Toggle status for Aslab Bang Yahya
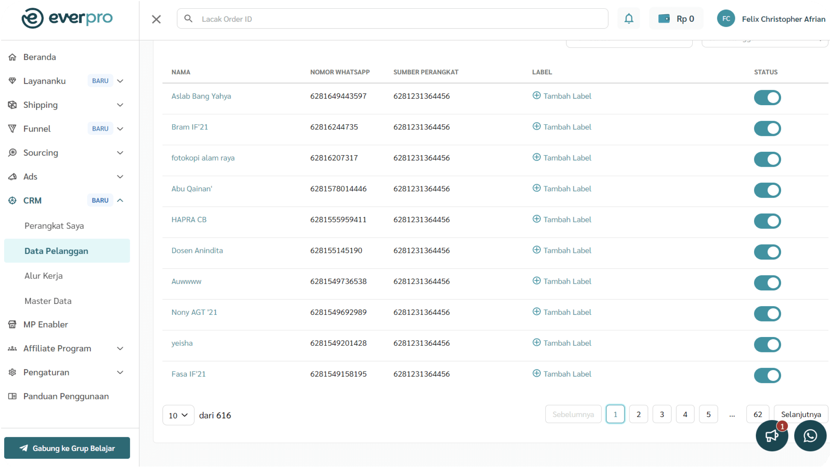The height and width of the screenshot is (470, 830). [x=767, y=98]
